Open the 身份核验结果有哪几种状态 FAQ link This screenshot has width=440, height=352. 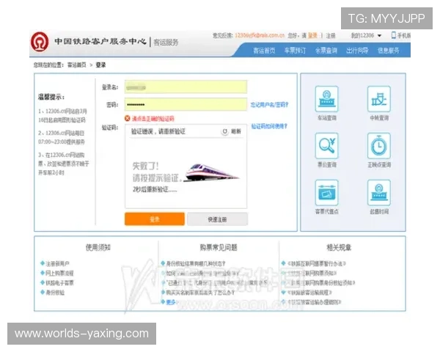click(x=196, y=263)
